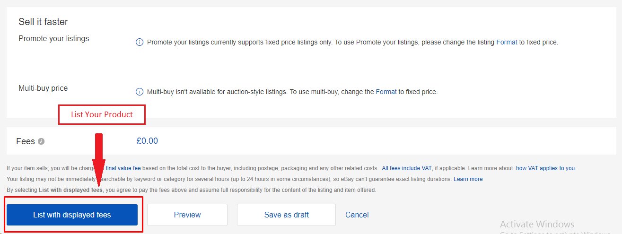Click the Sell it faster heading
The width and height of the screenshot is (622, 234).
click(x=44, y=22)
